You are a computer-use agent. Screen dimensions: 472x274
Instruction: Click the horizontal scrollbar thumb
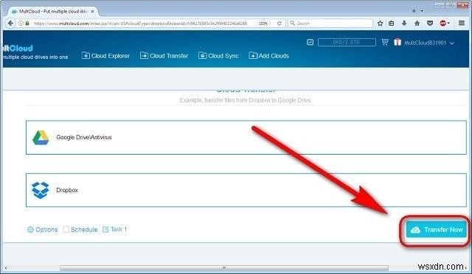(224, 267)
